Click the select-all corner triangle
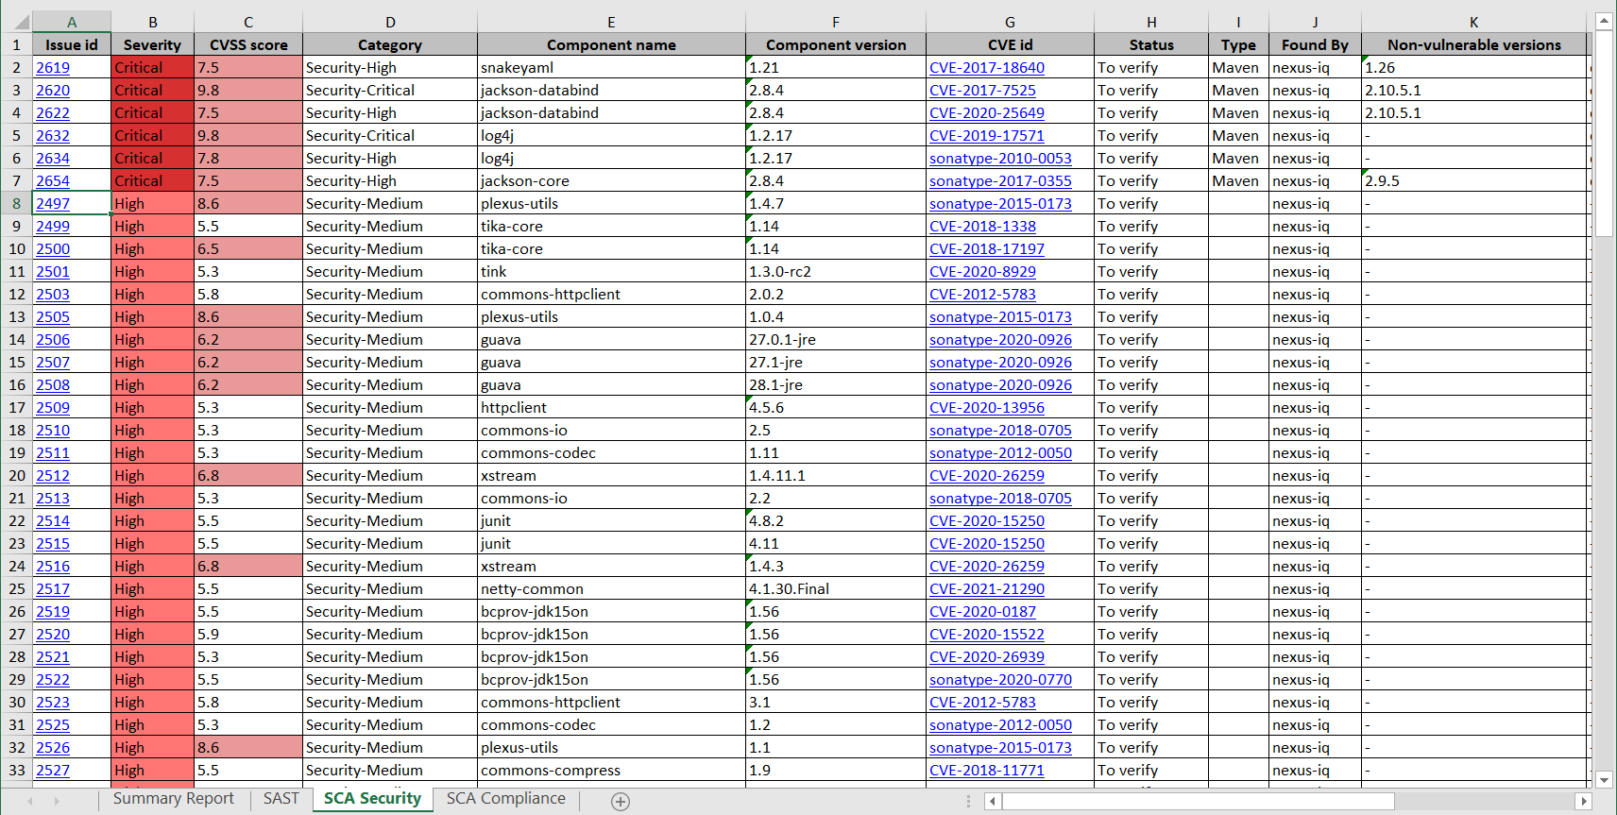The height and width of the screenshot is (815, 1617). tap(24, 22)
